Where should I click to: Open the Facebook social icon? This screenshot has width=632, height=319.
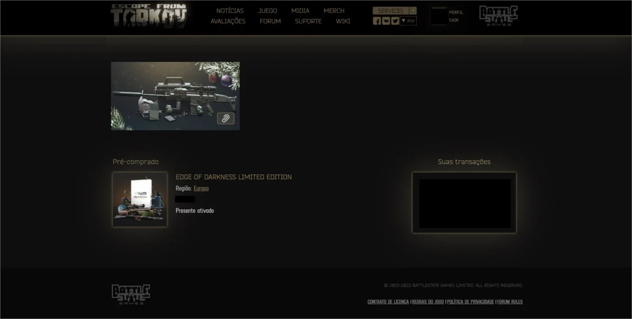(x=377, y=21)
